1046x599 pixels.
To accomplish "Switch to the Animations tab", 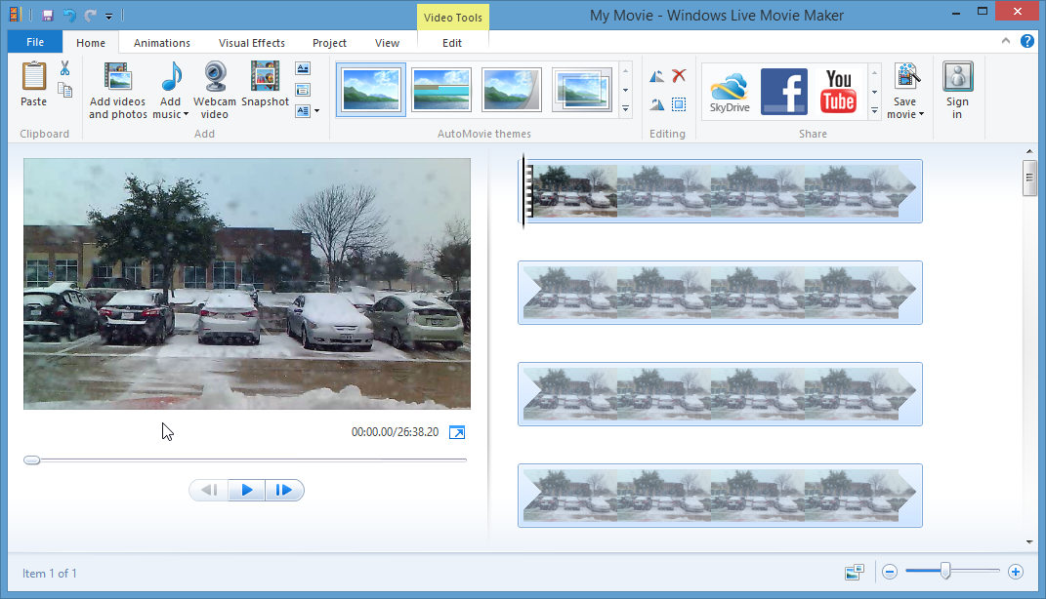I will (162, 43).
